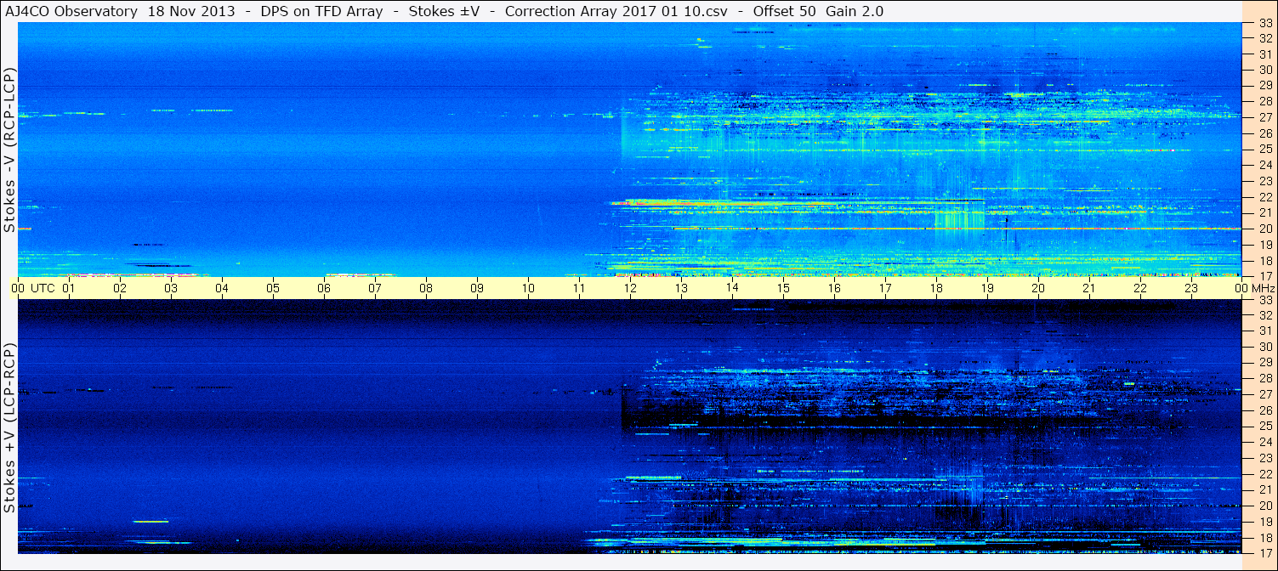Select the 17 hour tick on time axis

[885, 288]
